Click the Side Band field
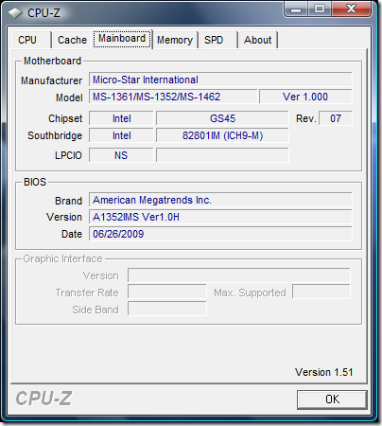This screenshot has width=382, height=426. pos(167,310)
